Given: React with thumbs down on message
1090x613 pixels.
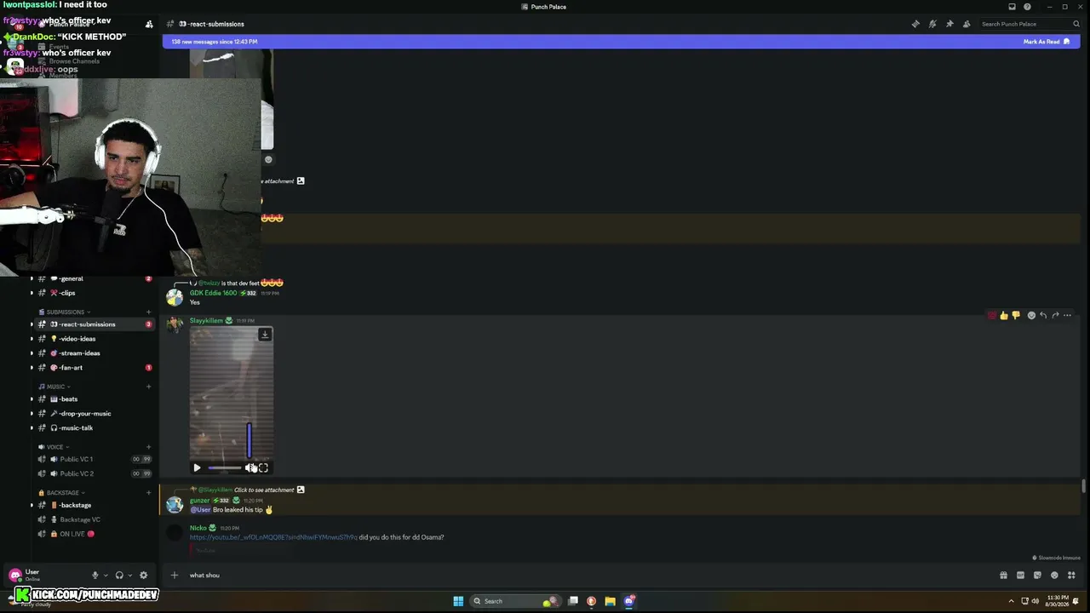Looking at the screenshot, I should click(x=1016, y=316).
